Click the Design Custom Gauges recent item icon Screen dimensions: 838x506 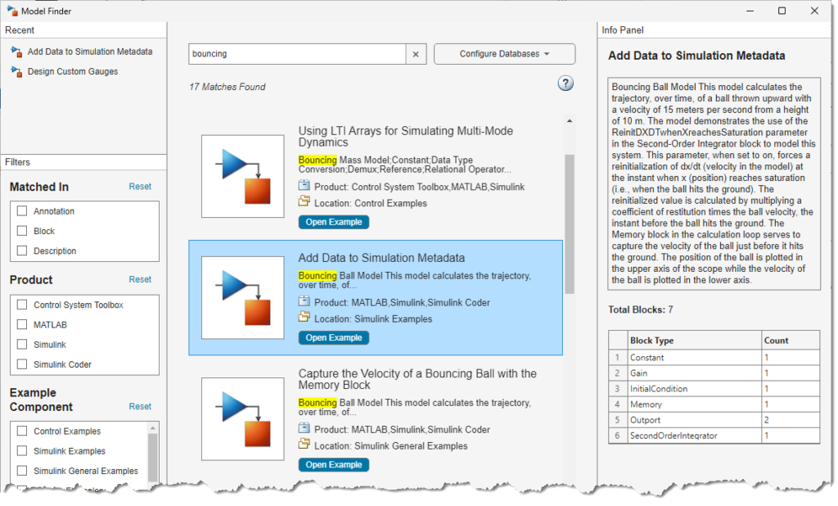pyautogui.click(x=16, y=72)
